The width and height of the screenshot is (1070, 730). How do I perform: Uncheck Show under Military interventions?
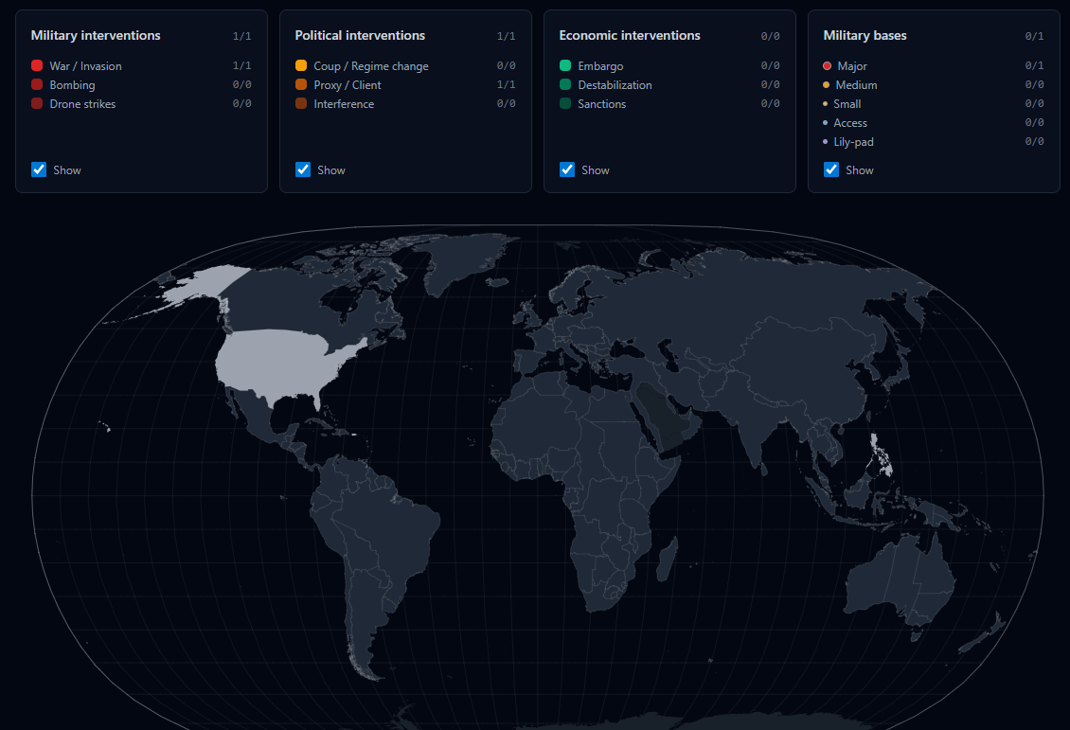(x=39, y=169)
